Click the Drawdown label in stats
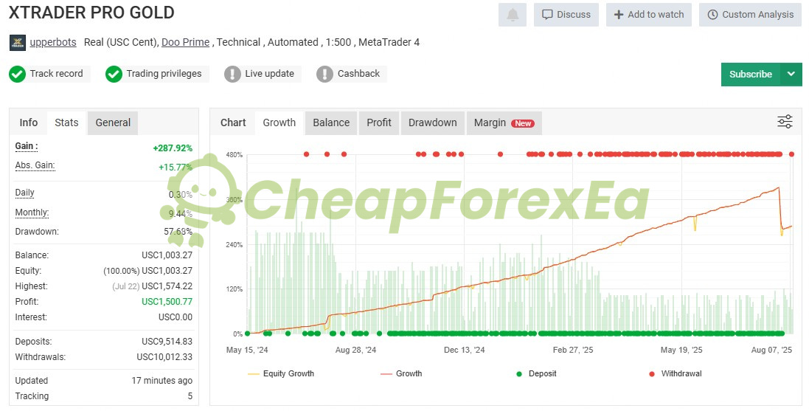The height and width of the screenshot is (411, 809). click(37, 232)
